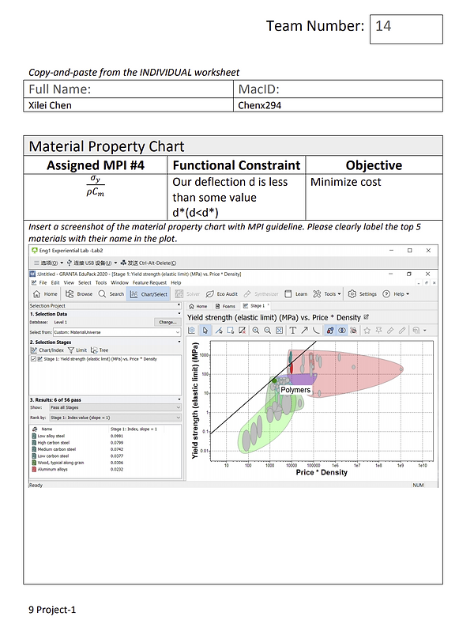Open the Selection Project panel arrow
474x624 pixels.
pyautogui.click(x=179, y=305)
